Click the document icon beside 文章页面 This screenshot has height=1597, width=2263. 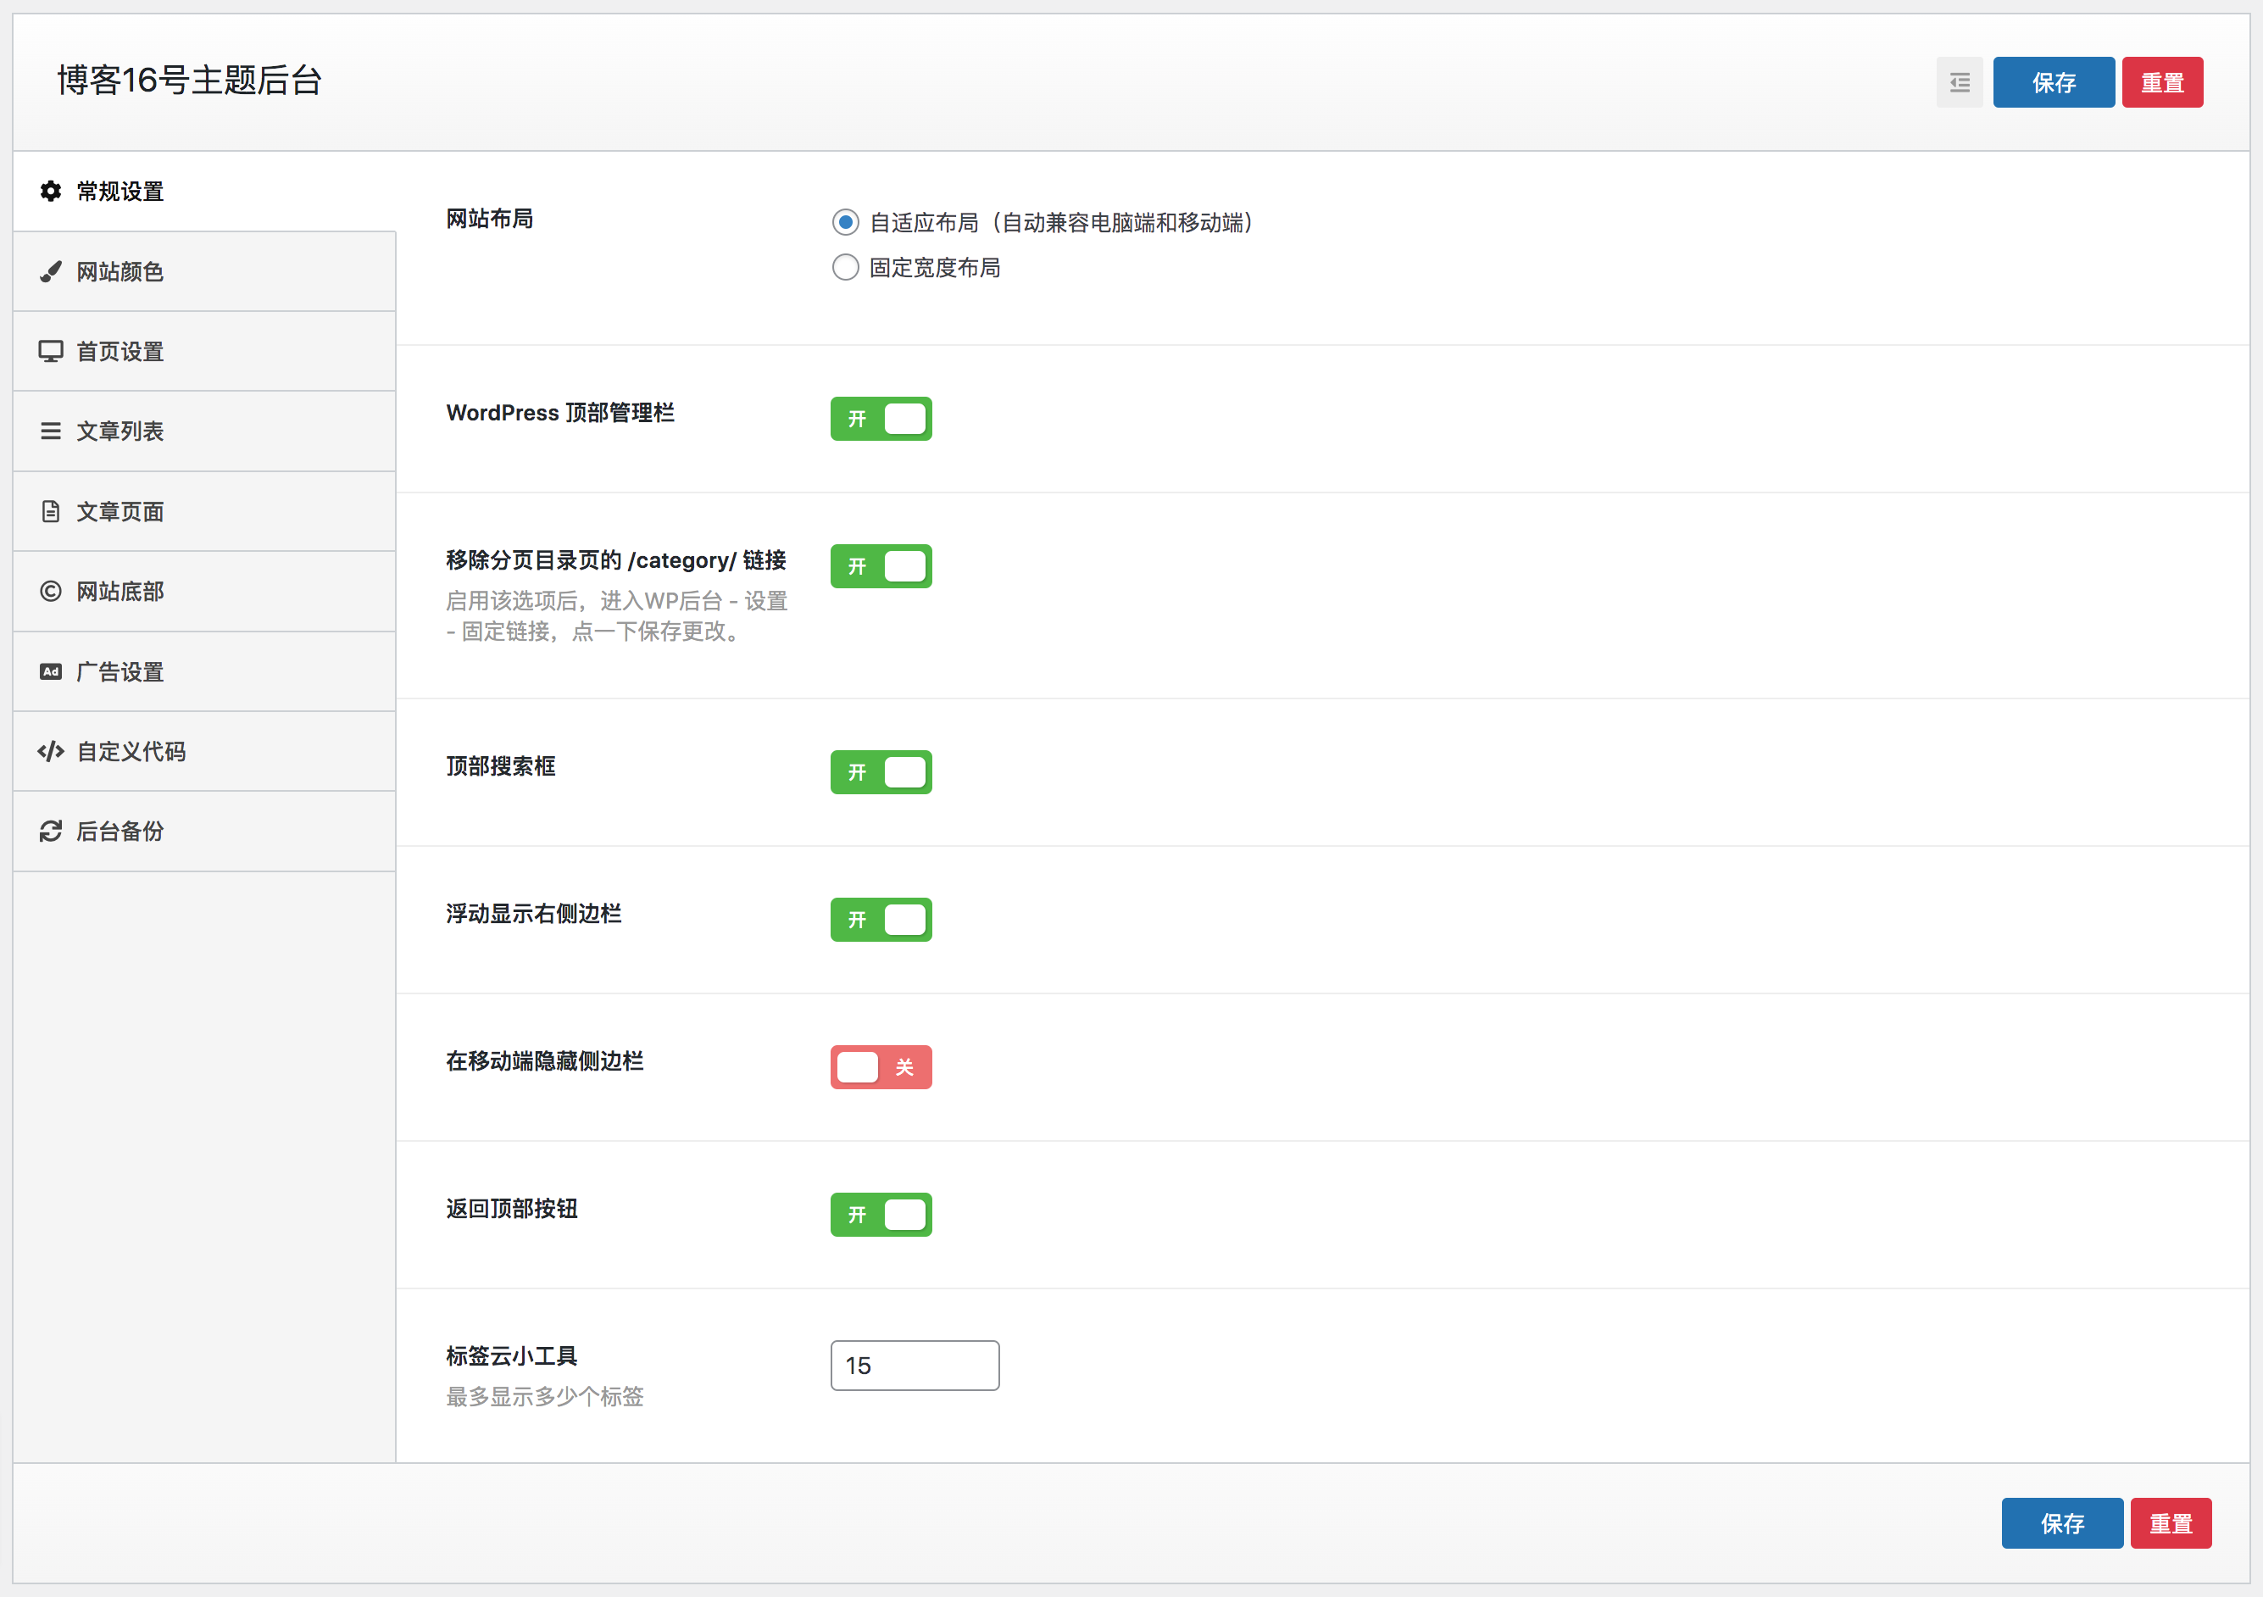pyautogui.click(x=50, y=512)
